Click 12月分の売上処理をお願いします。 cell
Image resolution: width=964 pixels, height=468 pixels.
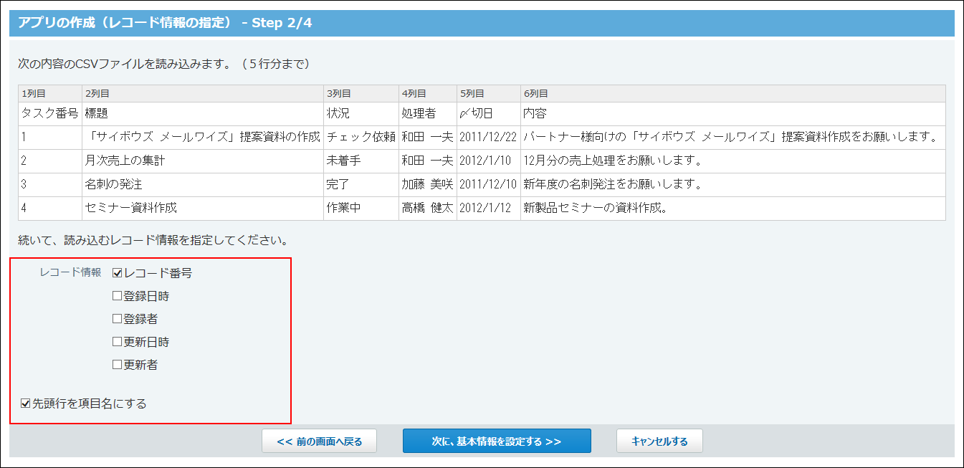tap(732, 161)
